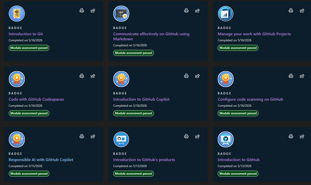The image size is (311, 185).
Task: Click assessment passed tag under GitHub's products
Action: [133, 173]
